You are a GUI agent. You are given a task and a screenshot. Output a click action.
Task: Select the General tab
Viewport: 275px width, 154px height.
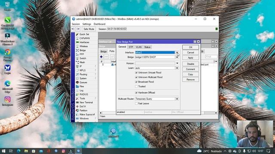coord(122,47)
